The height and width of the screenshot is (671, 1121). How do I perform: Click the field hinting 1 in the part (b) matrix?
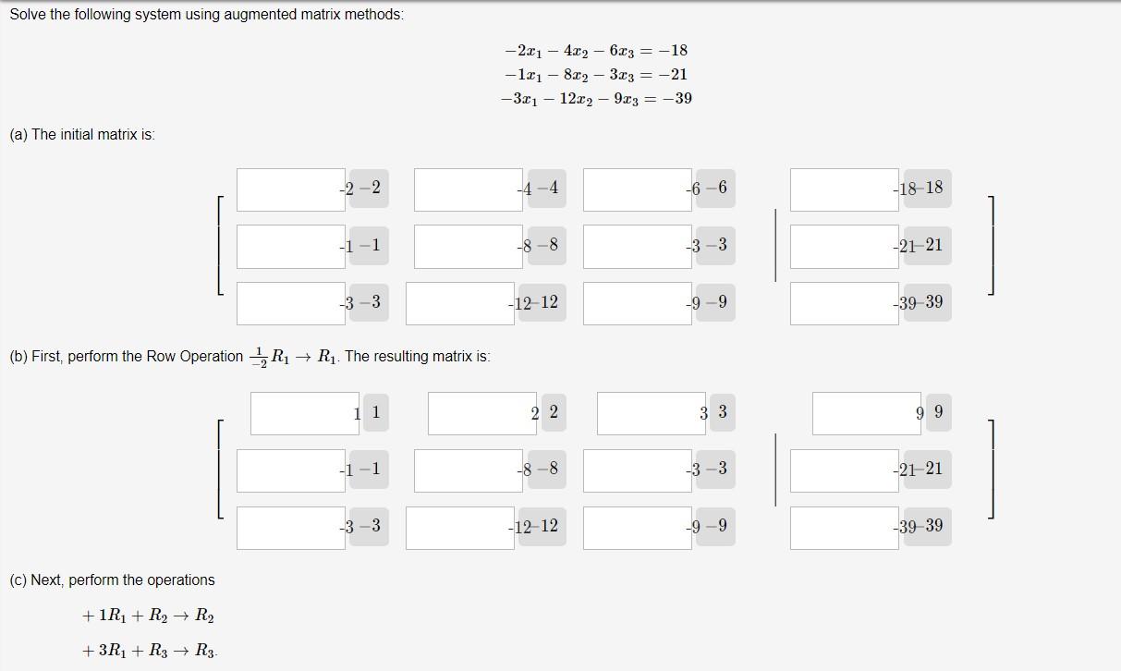302,413
